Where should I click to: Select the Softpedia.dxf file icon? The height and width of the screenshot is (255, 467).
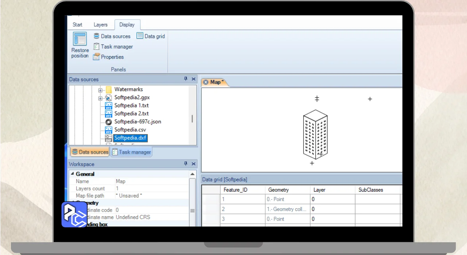tap(109, 138)
